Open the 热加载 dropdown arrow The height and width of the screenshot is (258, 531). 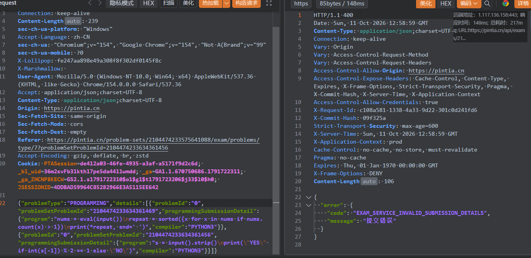226,4
